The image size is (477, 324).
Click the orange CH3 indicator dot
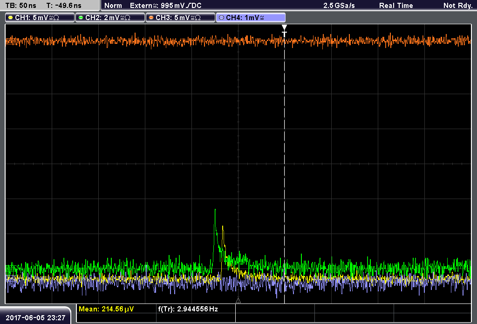coord(151,18)
